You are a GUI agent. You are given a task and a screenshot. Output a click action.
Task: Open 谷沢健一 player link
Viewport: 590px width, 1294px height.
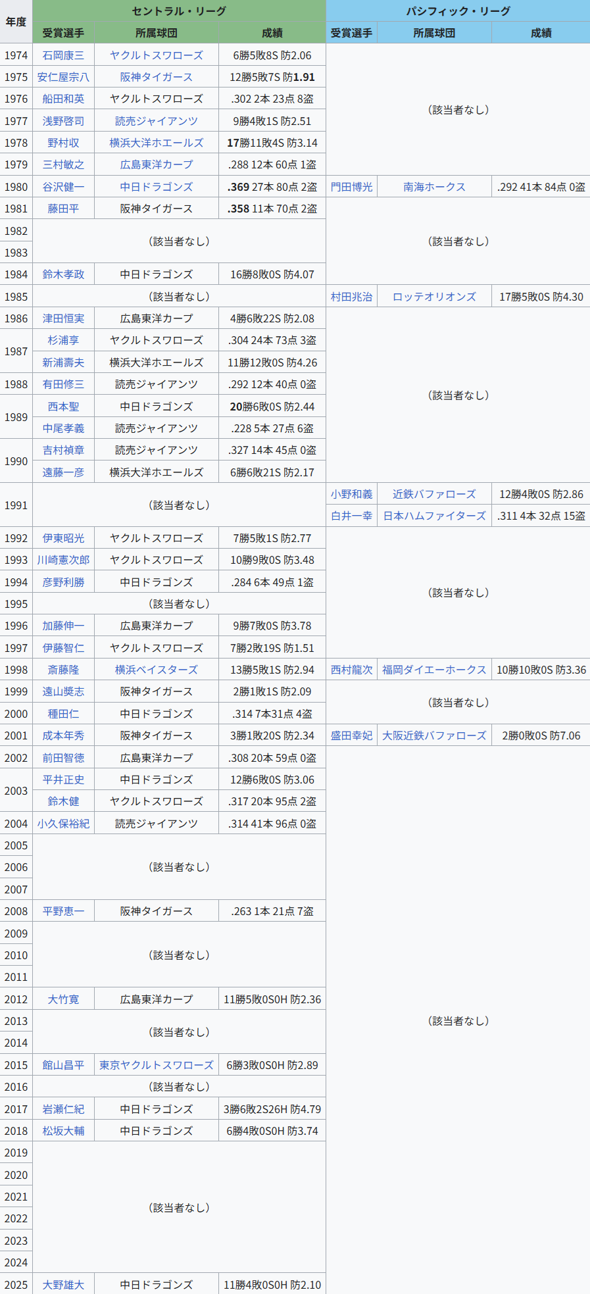[x=63, y=187]
